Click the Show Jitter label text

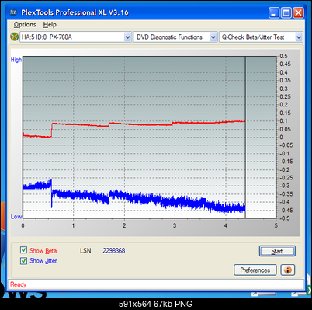pyautogui.click(x=43, y=261)
